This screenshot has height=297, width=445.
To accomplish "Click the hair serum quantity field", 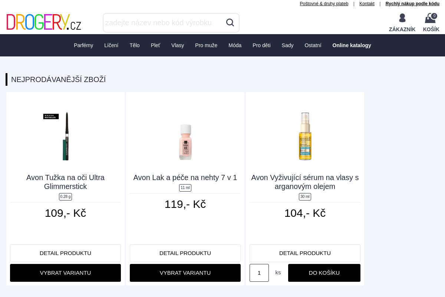I will coord(259,273).
